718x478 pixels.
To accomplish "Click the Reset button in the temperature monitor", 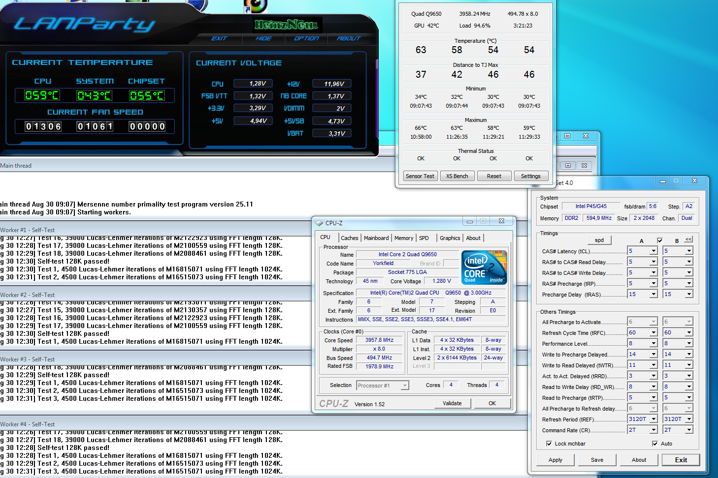I will 494,176.
